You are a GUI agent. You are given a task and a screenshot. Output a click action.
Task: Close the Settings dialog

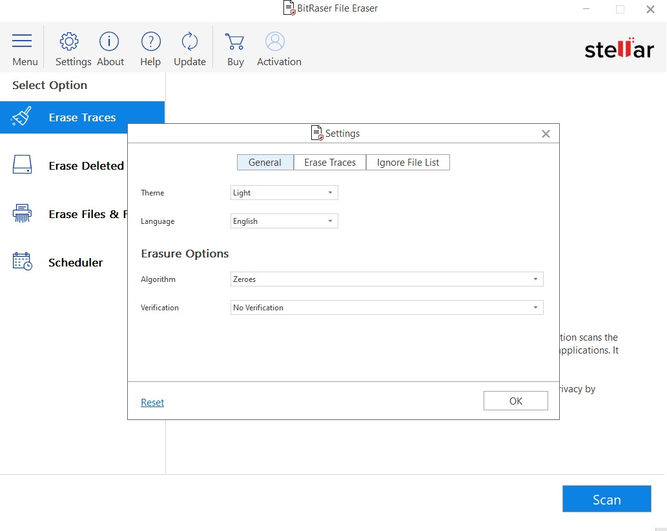pos(546,134)
